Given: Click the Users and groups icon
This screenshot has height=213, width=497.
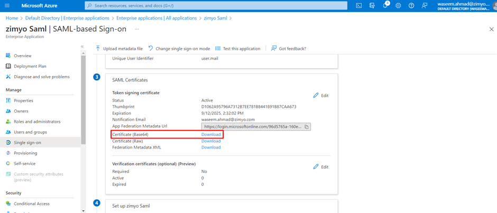Looking at the screenshot, I should point(8,132).
